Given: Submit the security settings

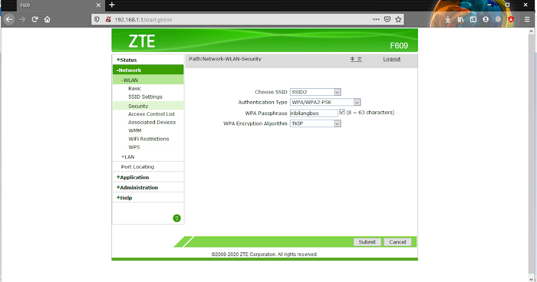Looking at the screenshot, I should [x=367, y=242].
